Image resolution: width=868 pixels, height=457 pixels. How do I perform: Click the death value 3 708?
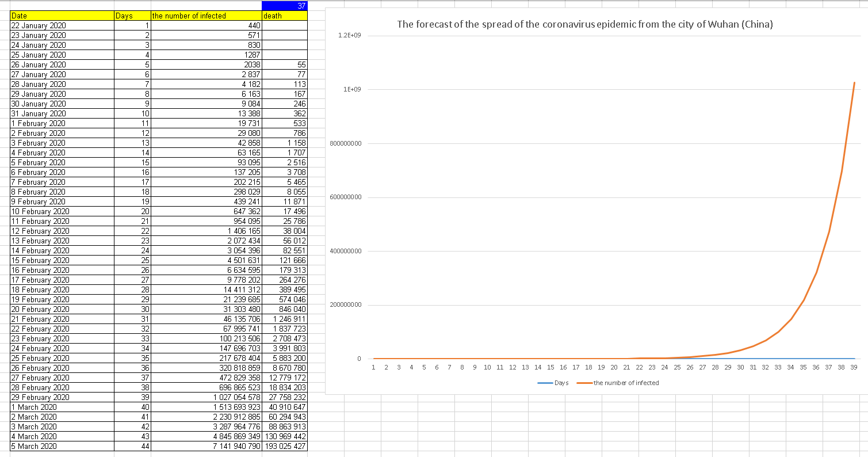tap(284, 173)
